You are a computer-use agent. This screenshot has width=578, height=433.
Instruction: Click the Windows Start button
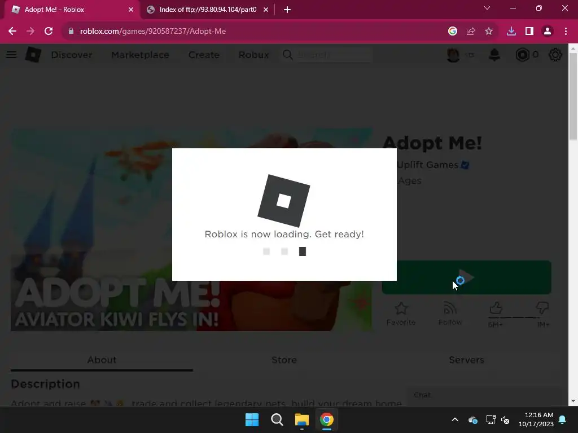click(252, 419)
